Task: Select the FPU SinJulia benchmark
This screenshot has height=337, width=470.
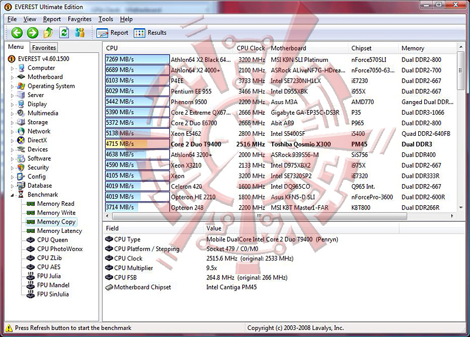Action: coord(53,294)
